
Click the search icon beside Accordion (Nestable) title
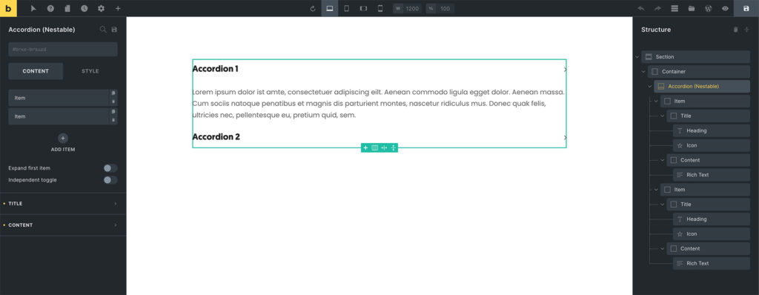pyautogui.click(x=102, y=30)
